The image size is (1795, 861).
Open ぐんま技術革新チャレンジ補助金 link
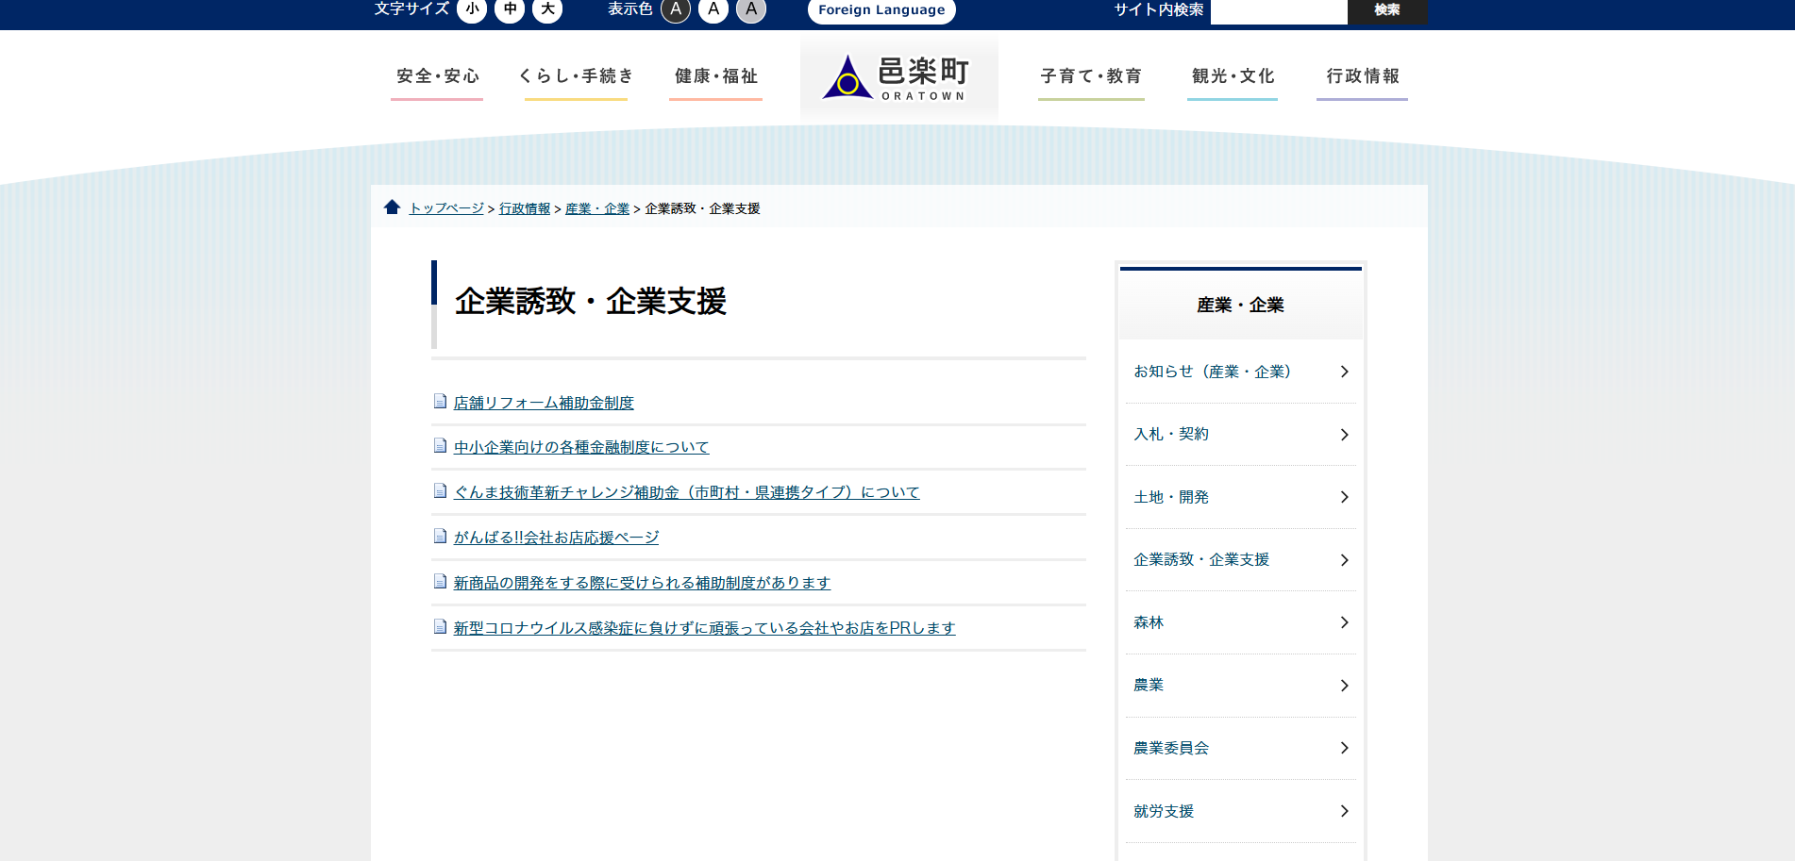[686, 492]
